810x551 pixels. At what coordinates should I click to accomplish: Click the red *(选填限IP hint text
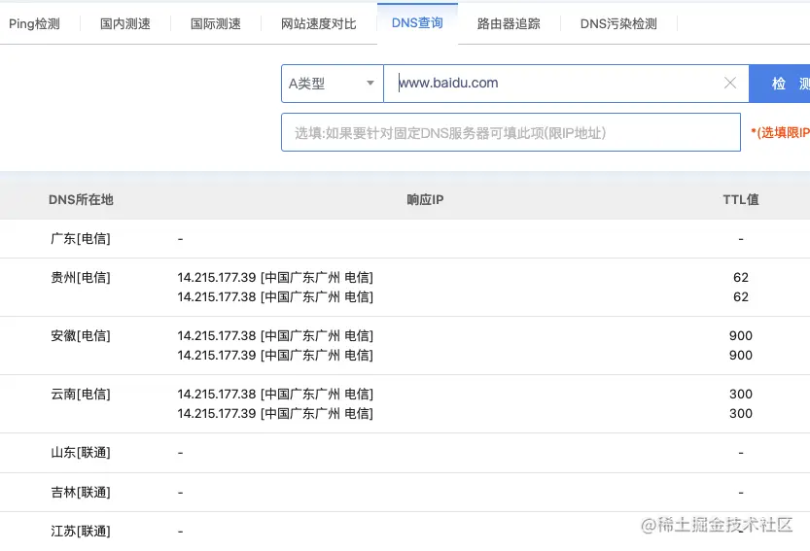(780, 133)
